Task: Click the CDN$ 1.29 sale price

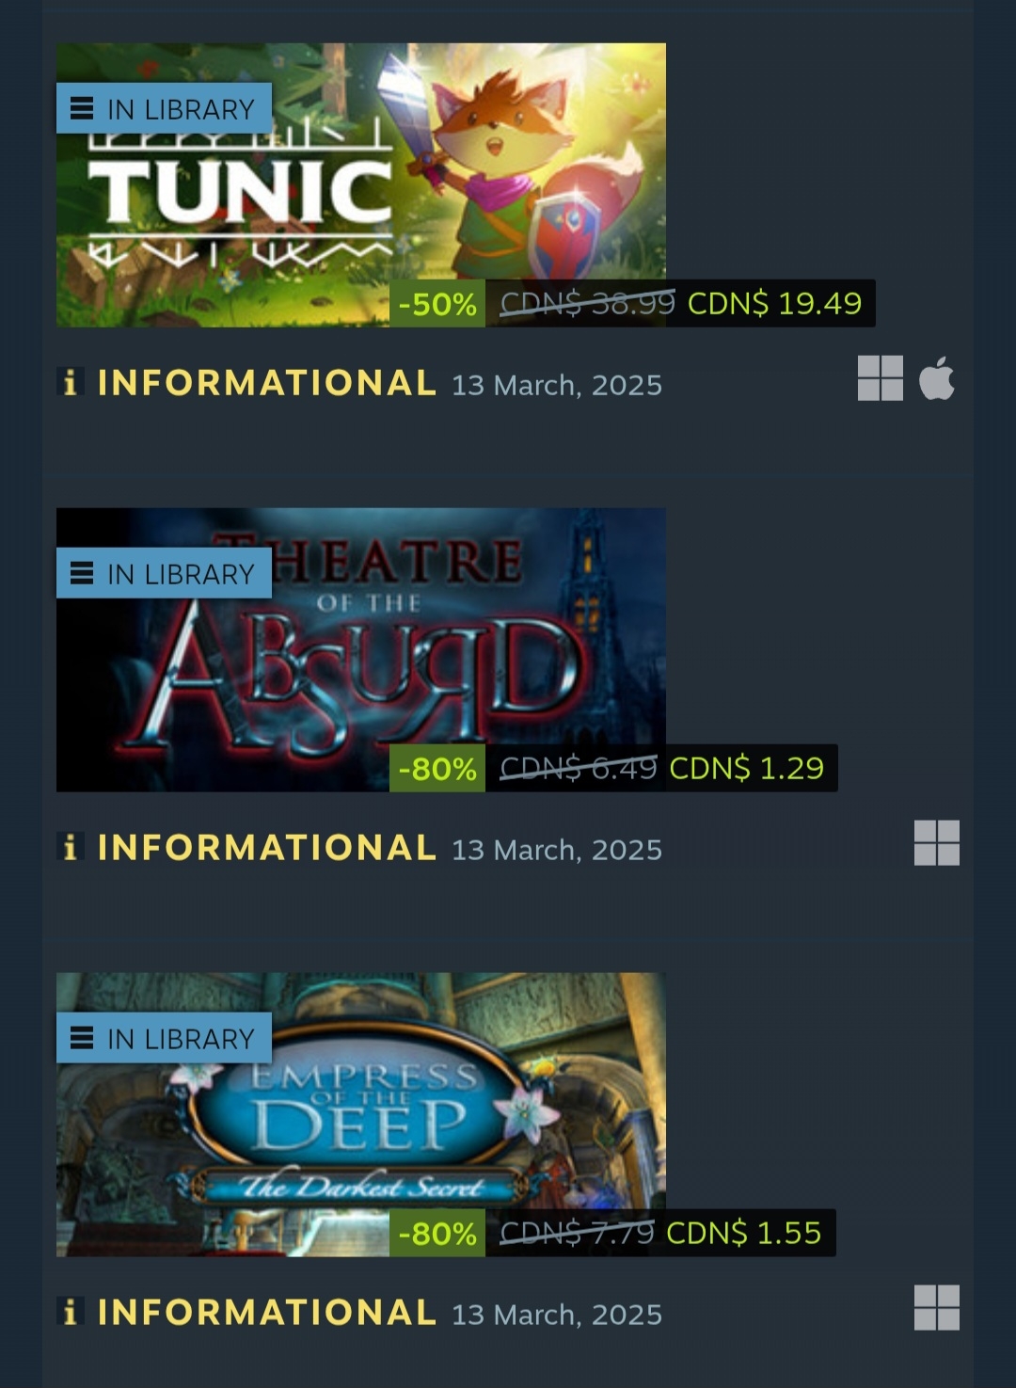Action: pos(746,768)
